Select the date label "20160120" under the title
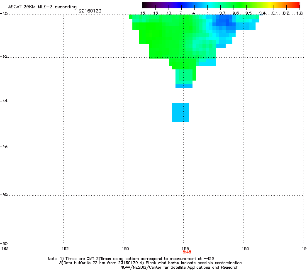The height and width of the screenshot is (270, 307). [90, 11]
